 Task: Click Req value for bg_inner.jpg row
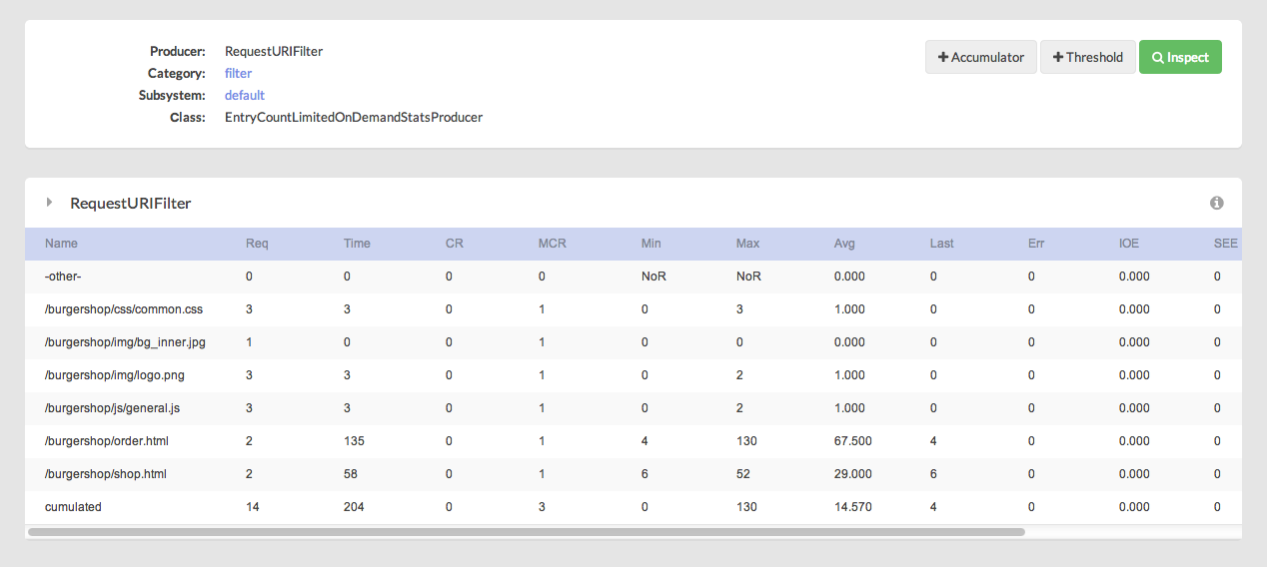(249, 342)
